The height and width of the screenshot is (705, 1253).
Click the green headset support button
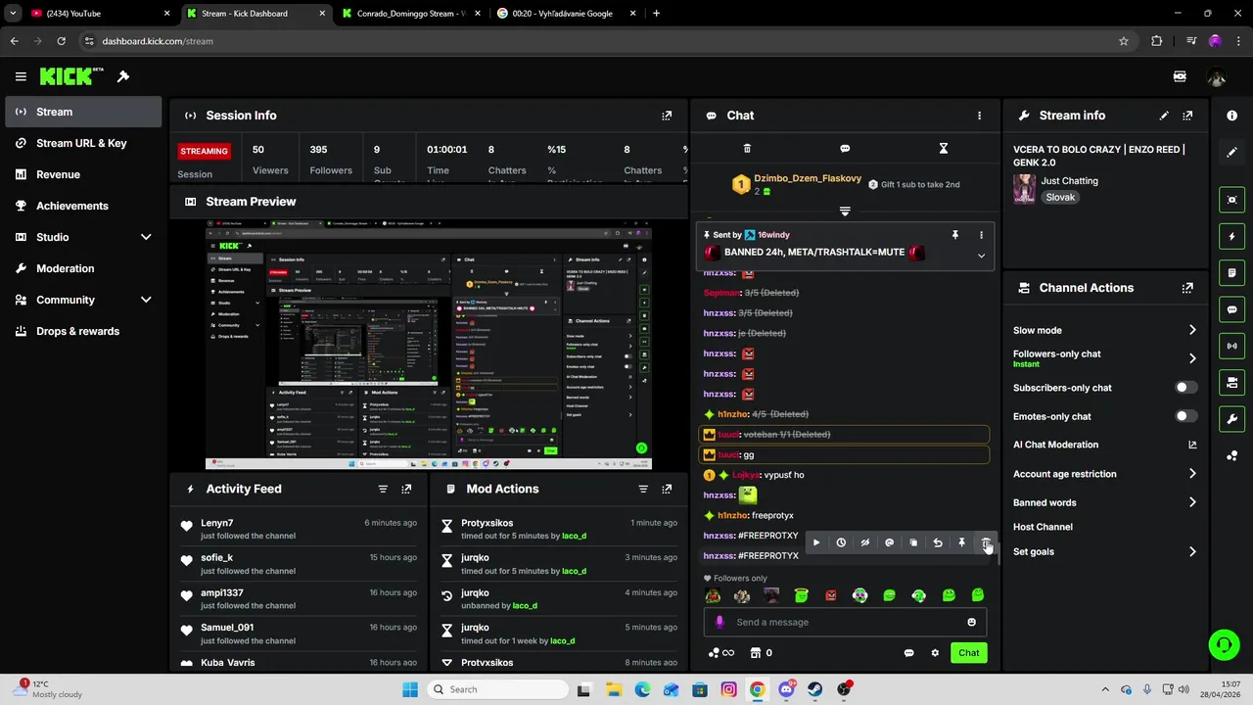coord(1224,644)
